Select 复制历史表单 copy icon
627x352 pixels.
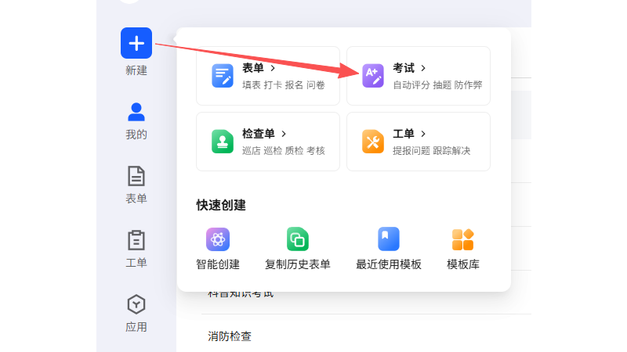(298, 239)
